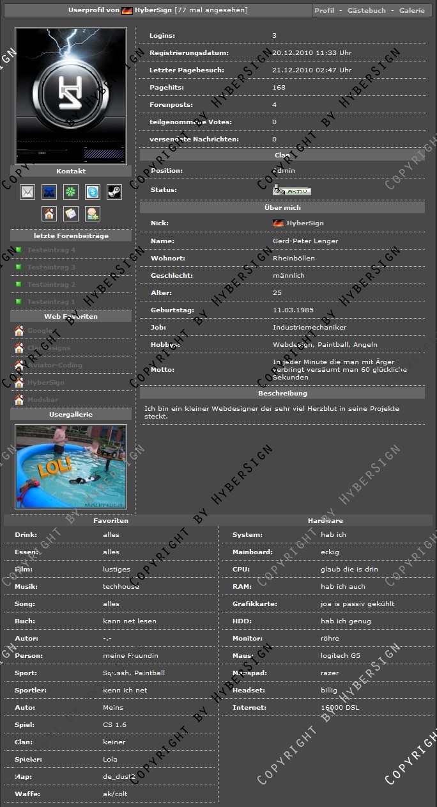The width and height of the screenshot is (437, 807).
Task: Click the description text about kleiner Webdesigner
Action: point(272,412)
